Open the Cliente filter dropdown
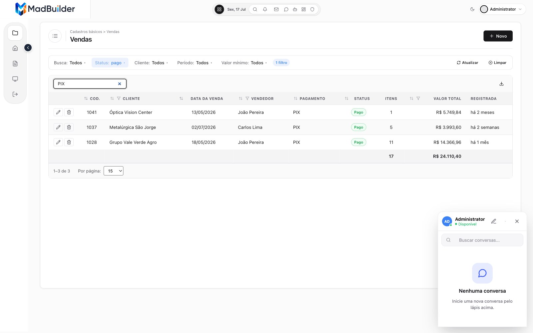This screenshot has width=533, height=333. 151,63
